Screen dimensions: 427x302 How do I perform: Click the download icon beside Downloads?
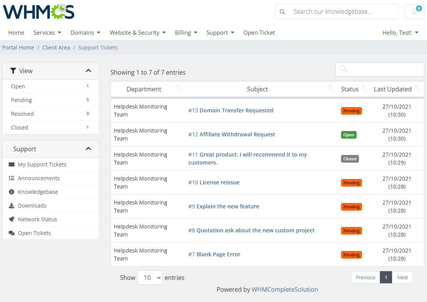point(11,205)
